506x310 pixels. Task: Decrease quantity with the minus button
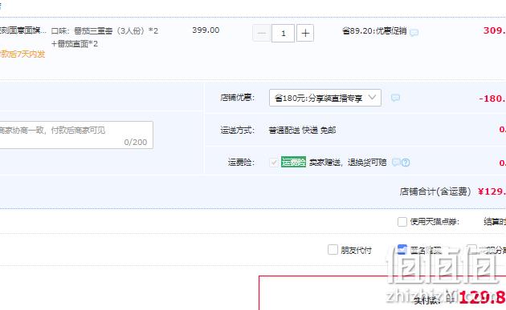261,33
